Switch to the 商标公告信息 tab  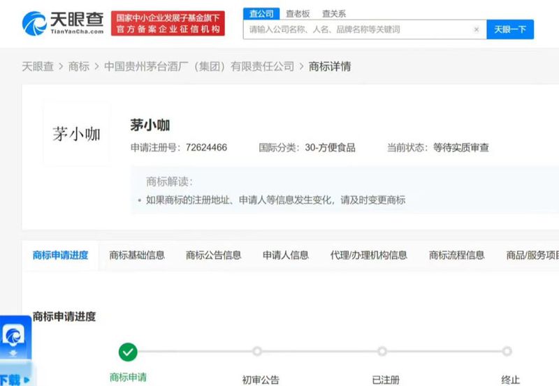pyautogui.click(x=214, y=255)
